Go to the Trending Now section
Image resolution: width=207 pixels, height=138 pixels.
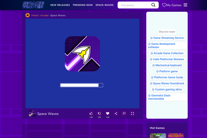(82, 5)
